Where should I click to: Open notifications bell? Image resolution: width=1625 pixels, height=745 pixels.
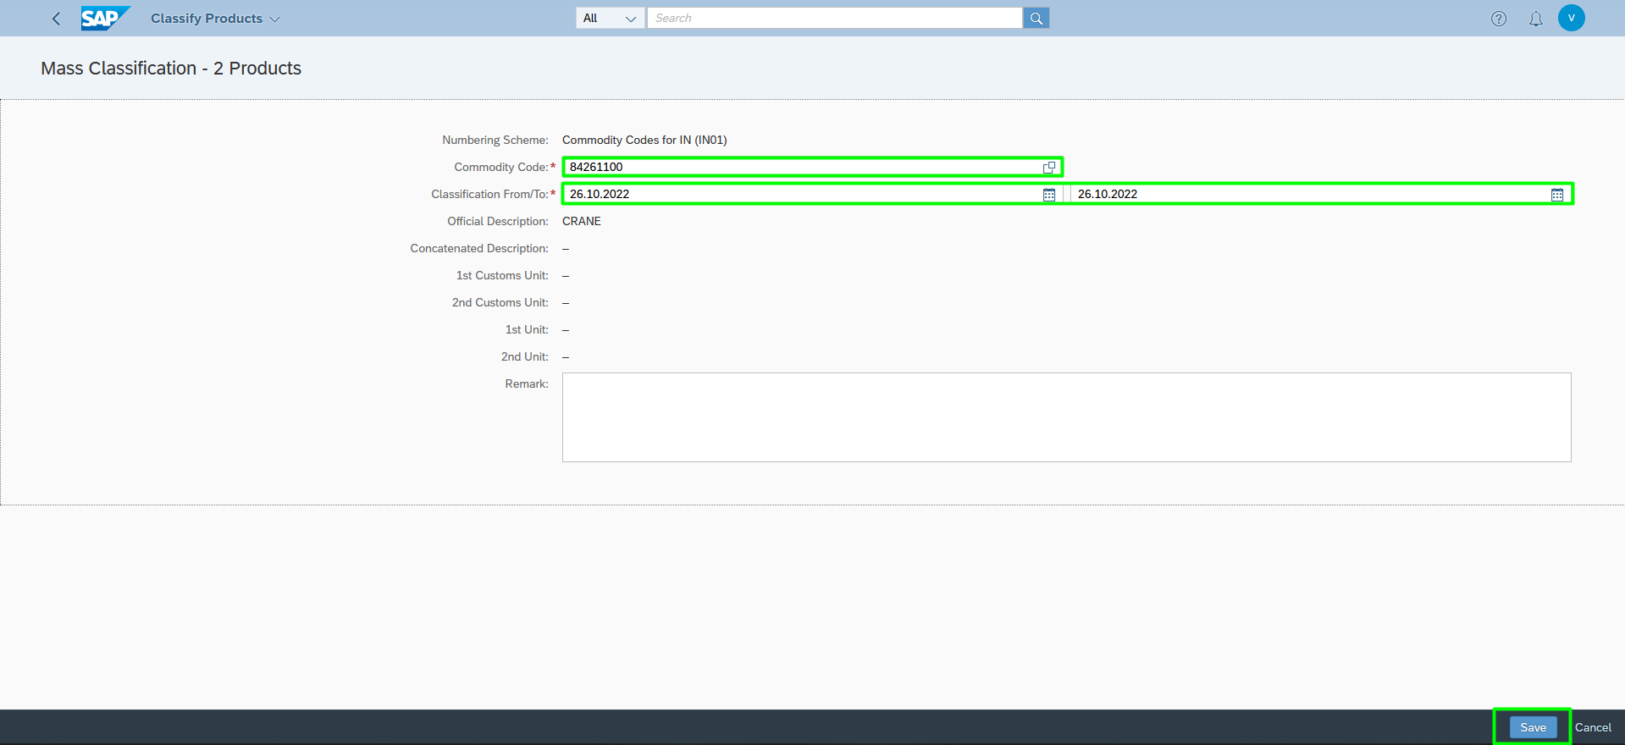point(1536,19)
